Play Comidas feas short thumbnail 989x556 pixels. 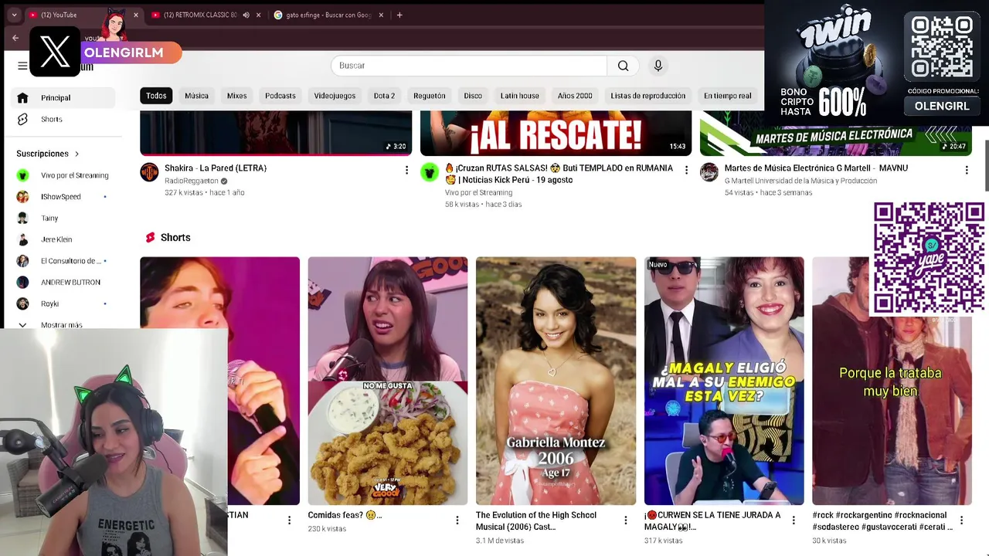[x=388, y=381]
